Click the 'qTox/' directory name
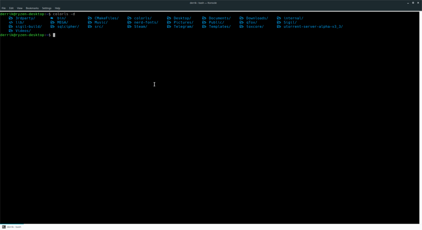The image size is (422, 230). (x=252, y=22)
